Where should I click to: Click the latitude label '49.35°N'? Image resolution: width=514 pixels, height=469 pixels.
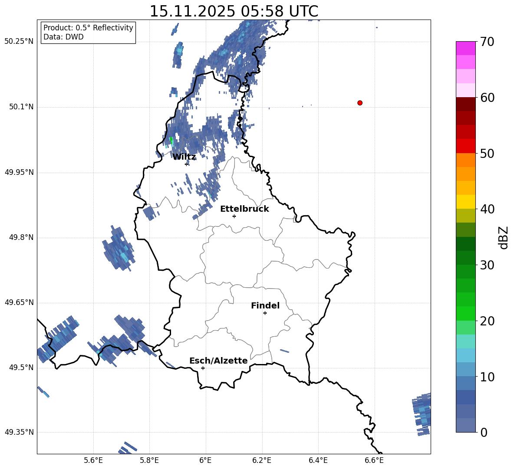(19, 432)
